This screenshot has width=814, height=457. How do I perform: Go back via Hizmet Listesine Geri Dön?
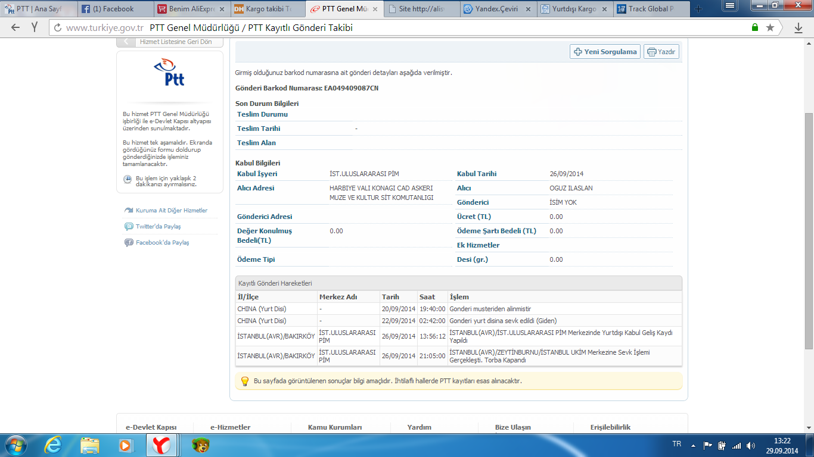170,42
